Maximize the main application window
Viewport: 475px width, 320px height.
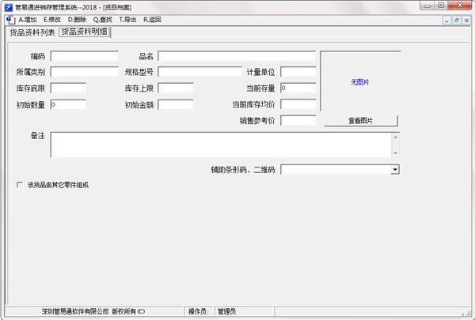(x=441, y=6)
